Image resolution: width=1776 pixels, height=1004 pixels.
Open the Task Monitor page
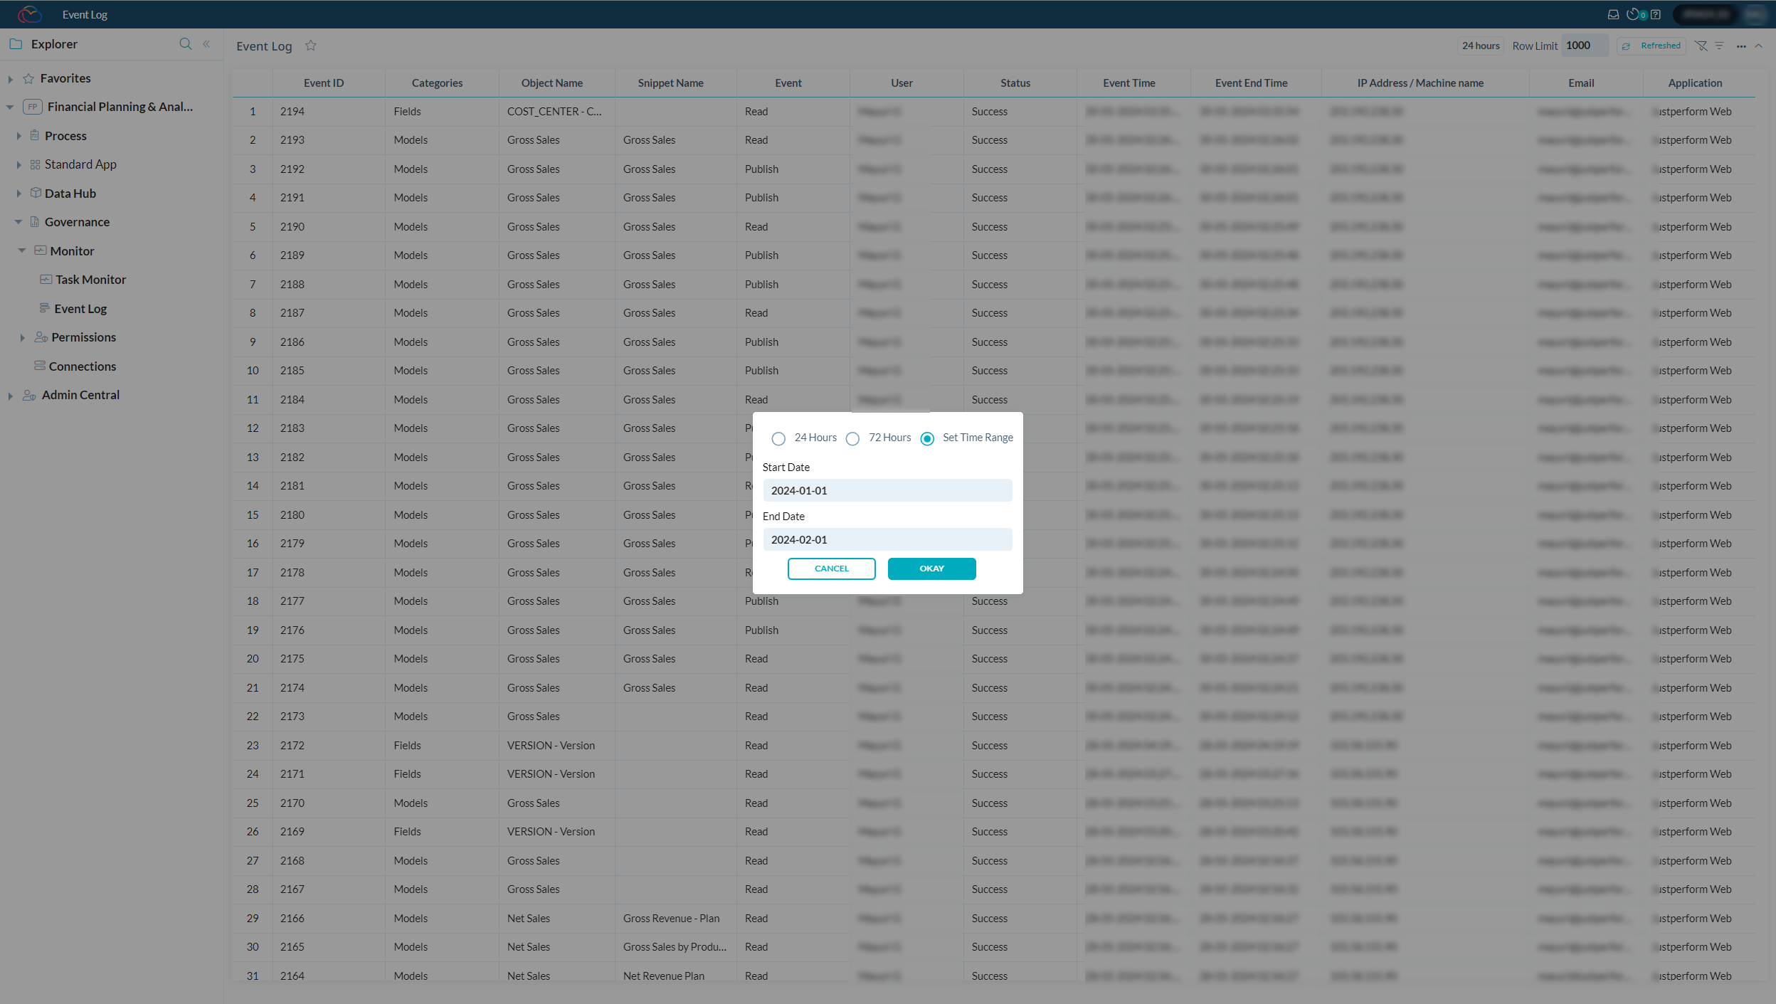pyautogui.click(x=90, y=279)
